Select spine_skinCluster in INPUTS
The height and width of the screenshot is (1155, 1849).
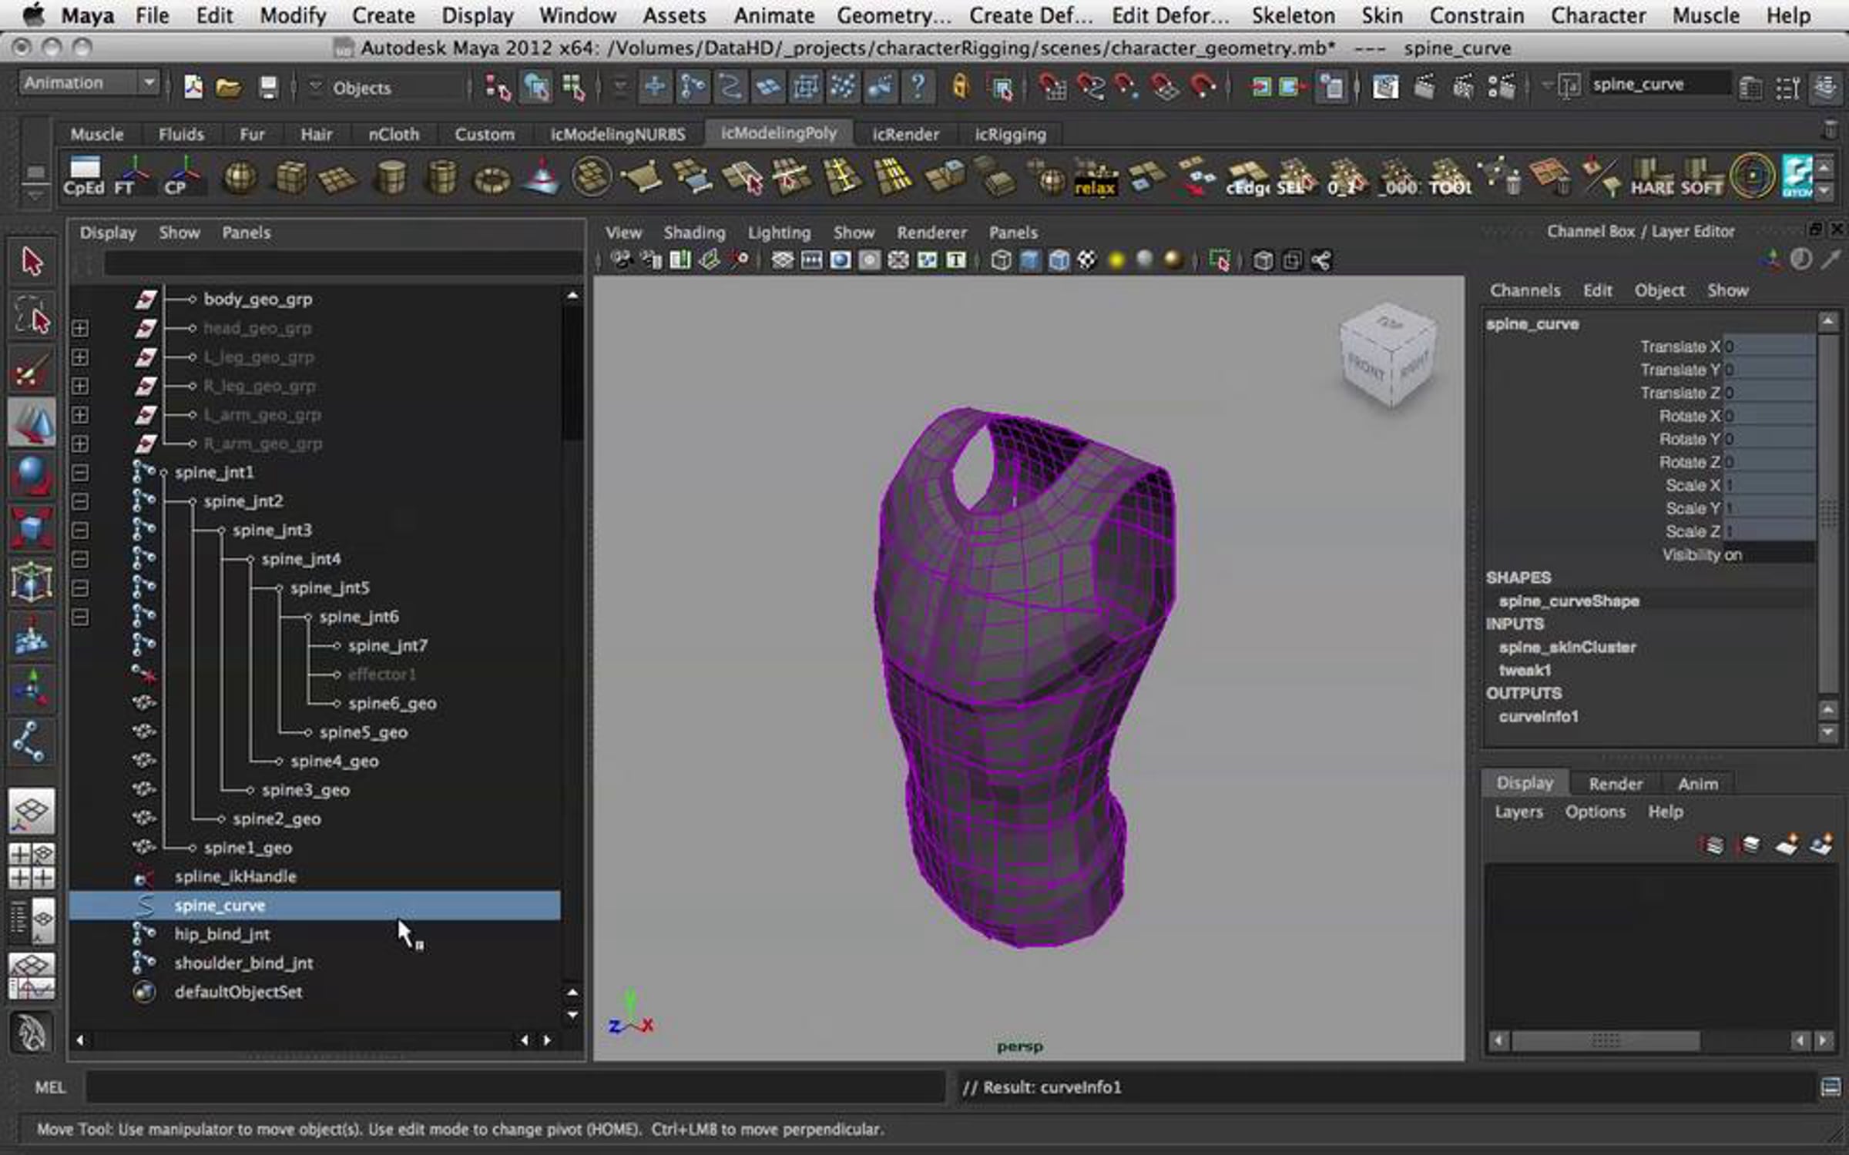tap(1567, 648)
